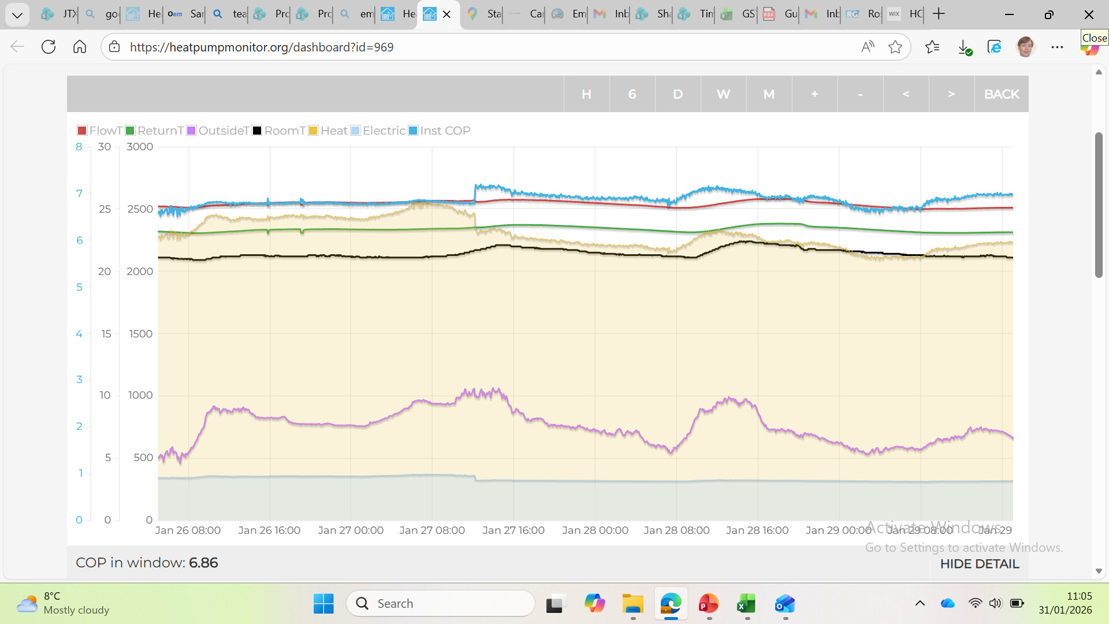Select the W week view button
This screenshot has width=1109, height=624.
pos(723,94)
